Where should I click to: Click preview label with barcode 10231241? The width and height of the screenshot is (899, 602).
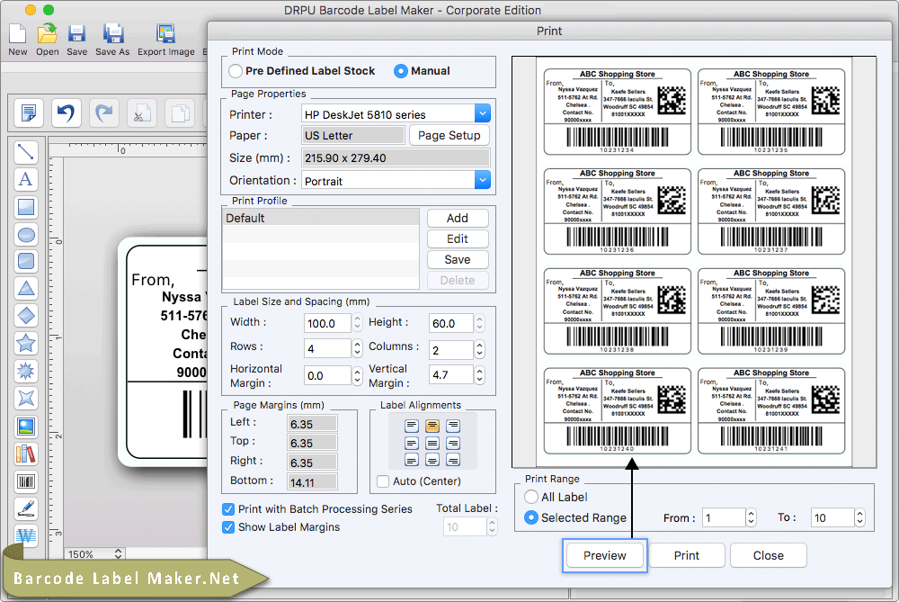771,411
